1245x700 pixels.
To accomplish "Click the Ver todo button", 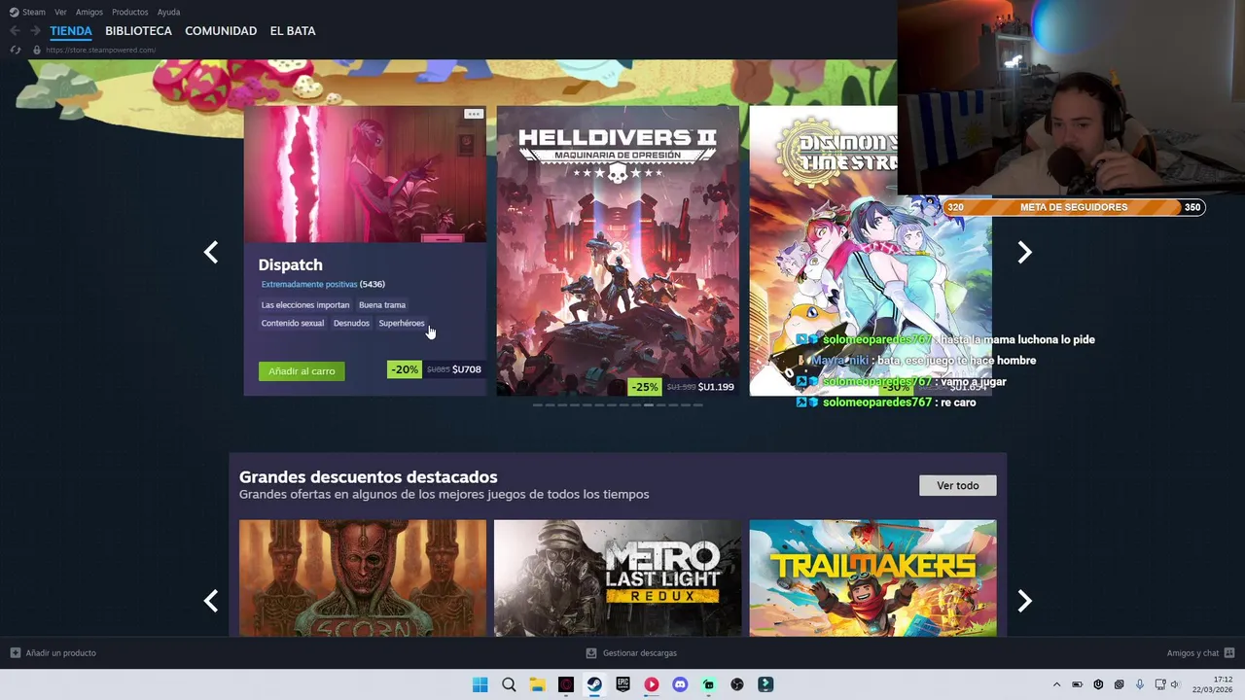I will click(958, 485).
